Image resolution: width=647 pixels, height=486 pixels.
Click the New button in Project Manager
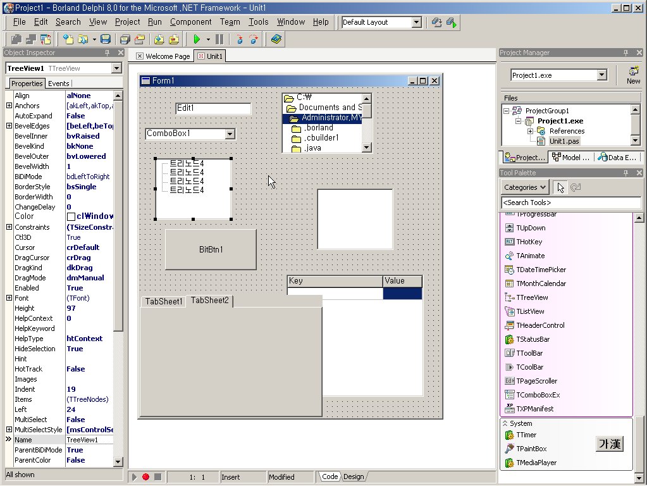click(x=633, y=75)
